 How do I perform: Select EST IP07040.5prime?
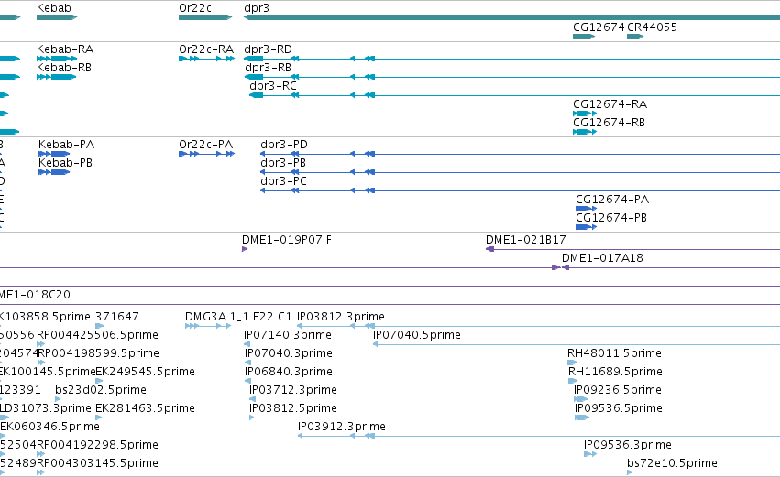tap(577, 344)
